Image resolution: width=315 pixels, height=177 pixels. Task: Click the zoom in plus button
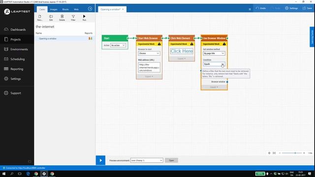click(304, 153)
